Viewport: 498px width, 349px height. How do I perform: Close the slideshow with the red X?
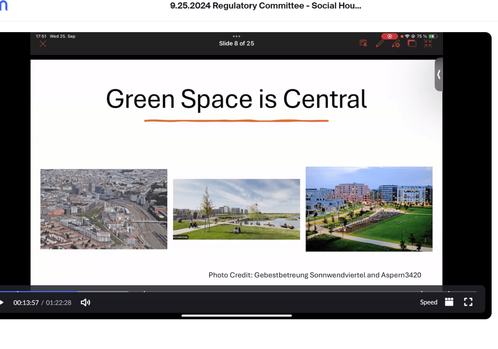43,44
